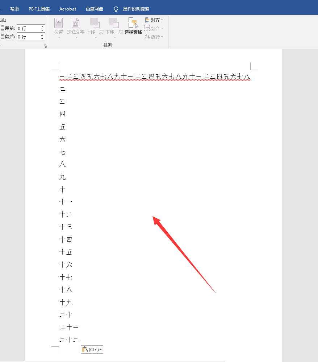Image resolution: width=318 pixels, height=362 pixels.
Task: Open the 帮助 ribbon tab
Action: point(14,9)
